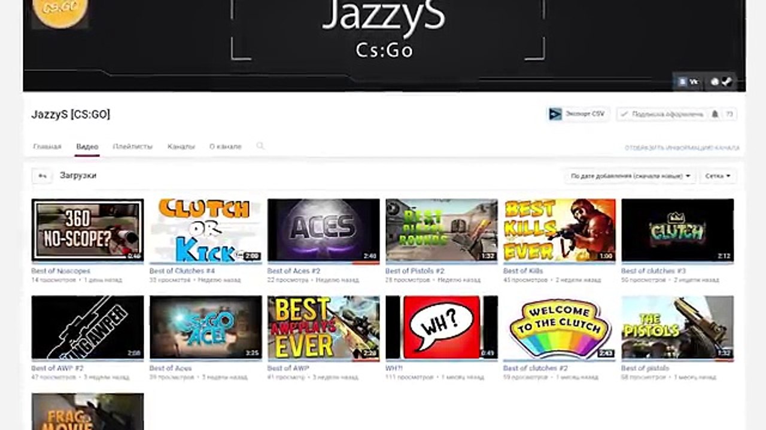Open the '360 No-Scope?' video thumbnail
766x430 pixels.
click(87, 231)
